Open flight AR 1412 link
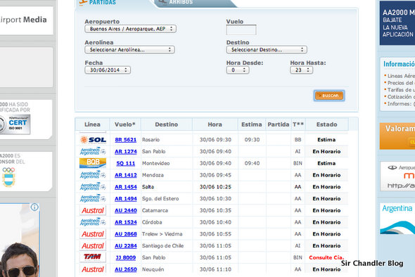The height and width of the screenshot is (277, 415). click(x=126, y=175)
